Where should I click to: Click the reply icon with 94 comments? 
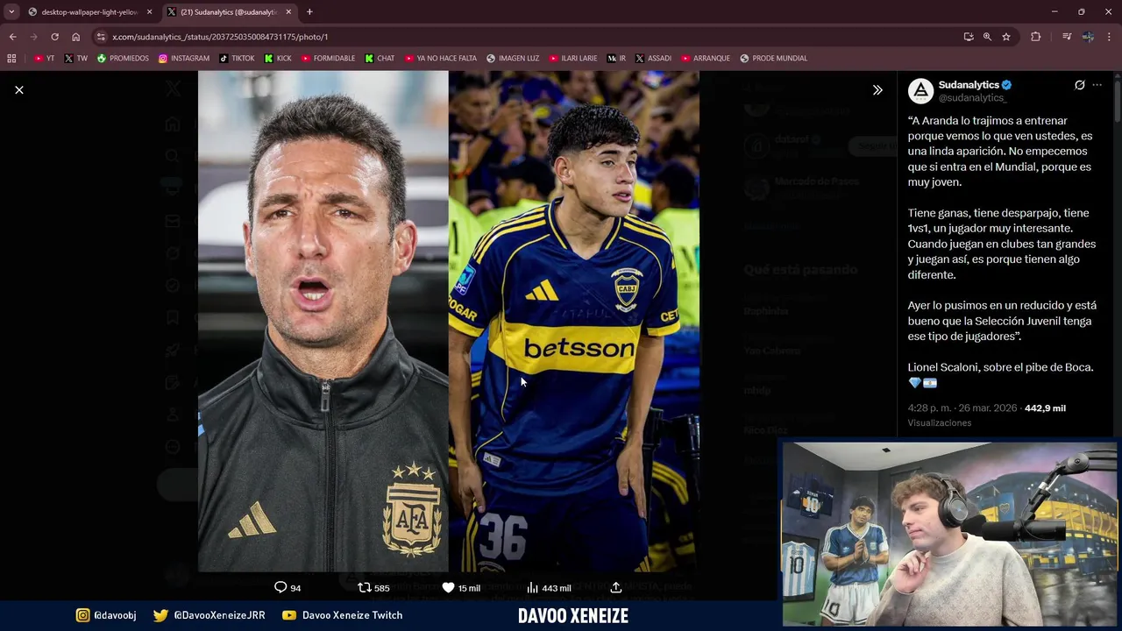(x=280, y=587)
